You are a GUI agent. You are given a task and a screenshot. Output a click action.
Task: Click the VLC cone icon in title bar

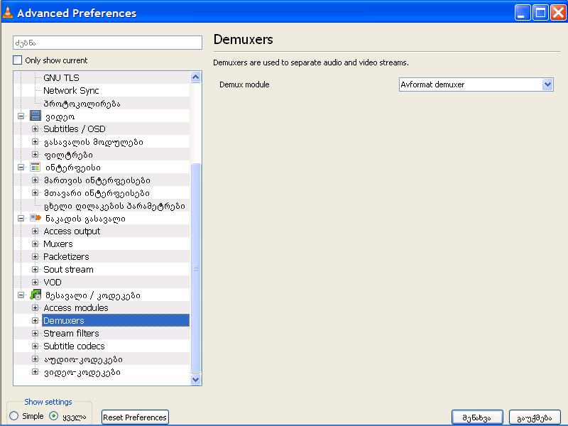coord(7,12)
